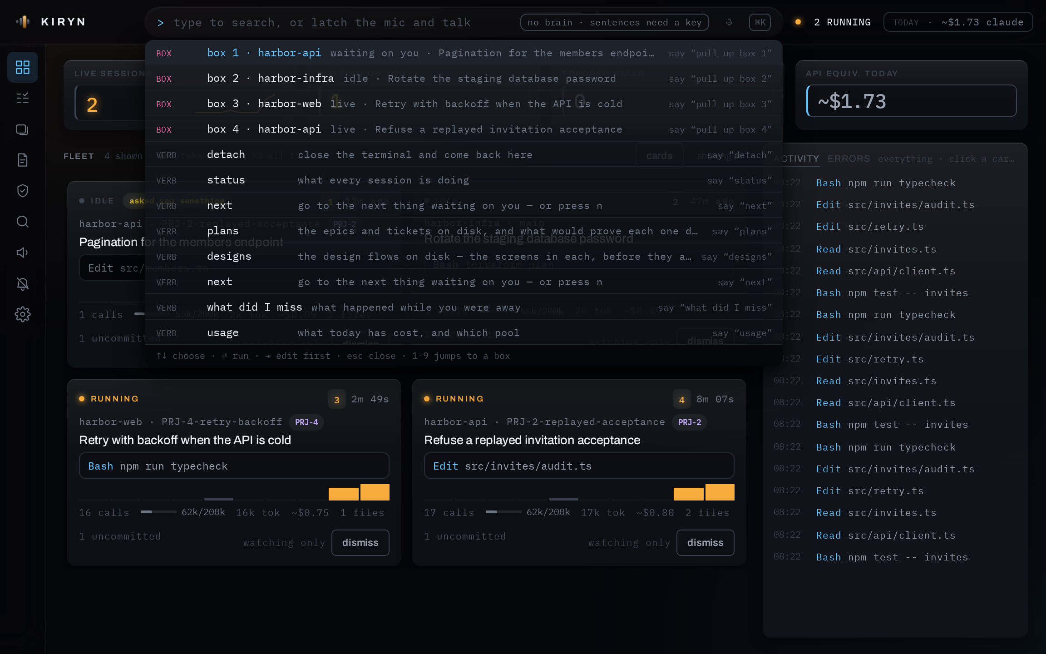Open the shield check icon in sidebar
1046x654 pixels.
click(x=23, y=191)
